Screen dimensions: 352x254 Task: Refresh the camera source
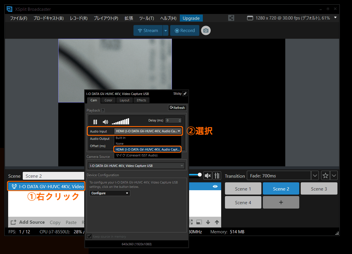(177, 108)
